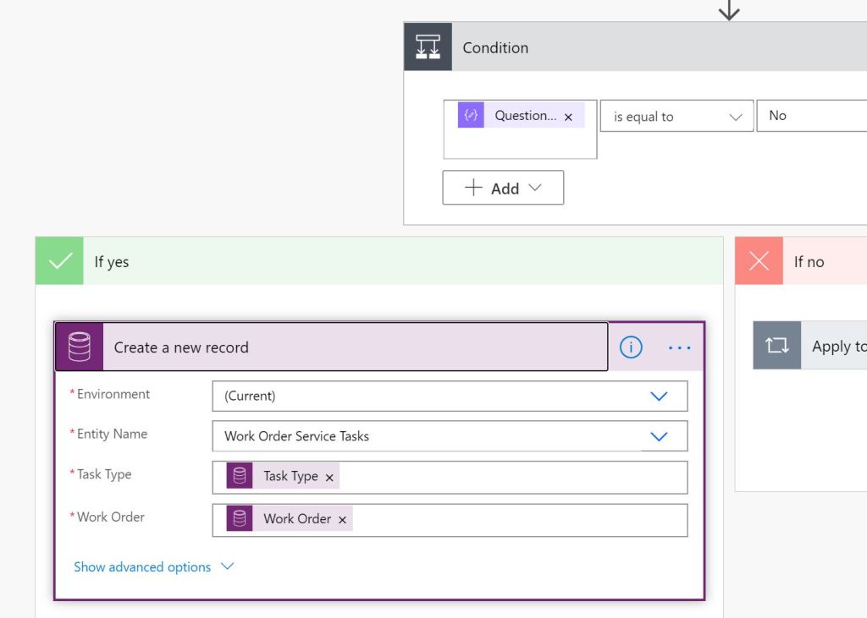
Task: Click the Question dynamic content token icon
Action: [471, 116]
